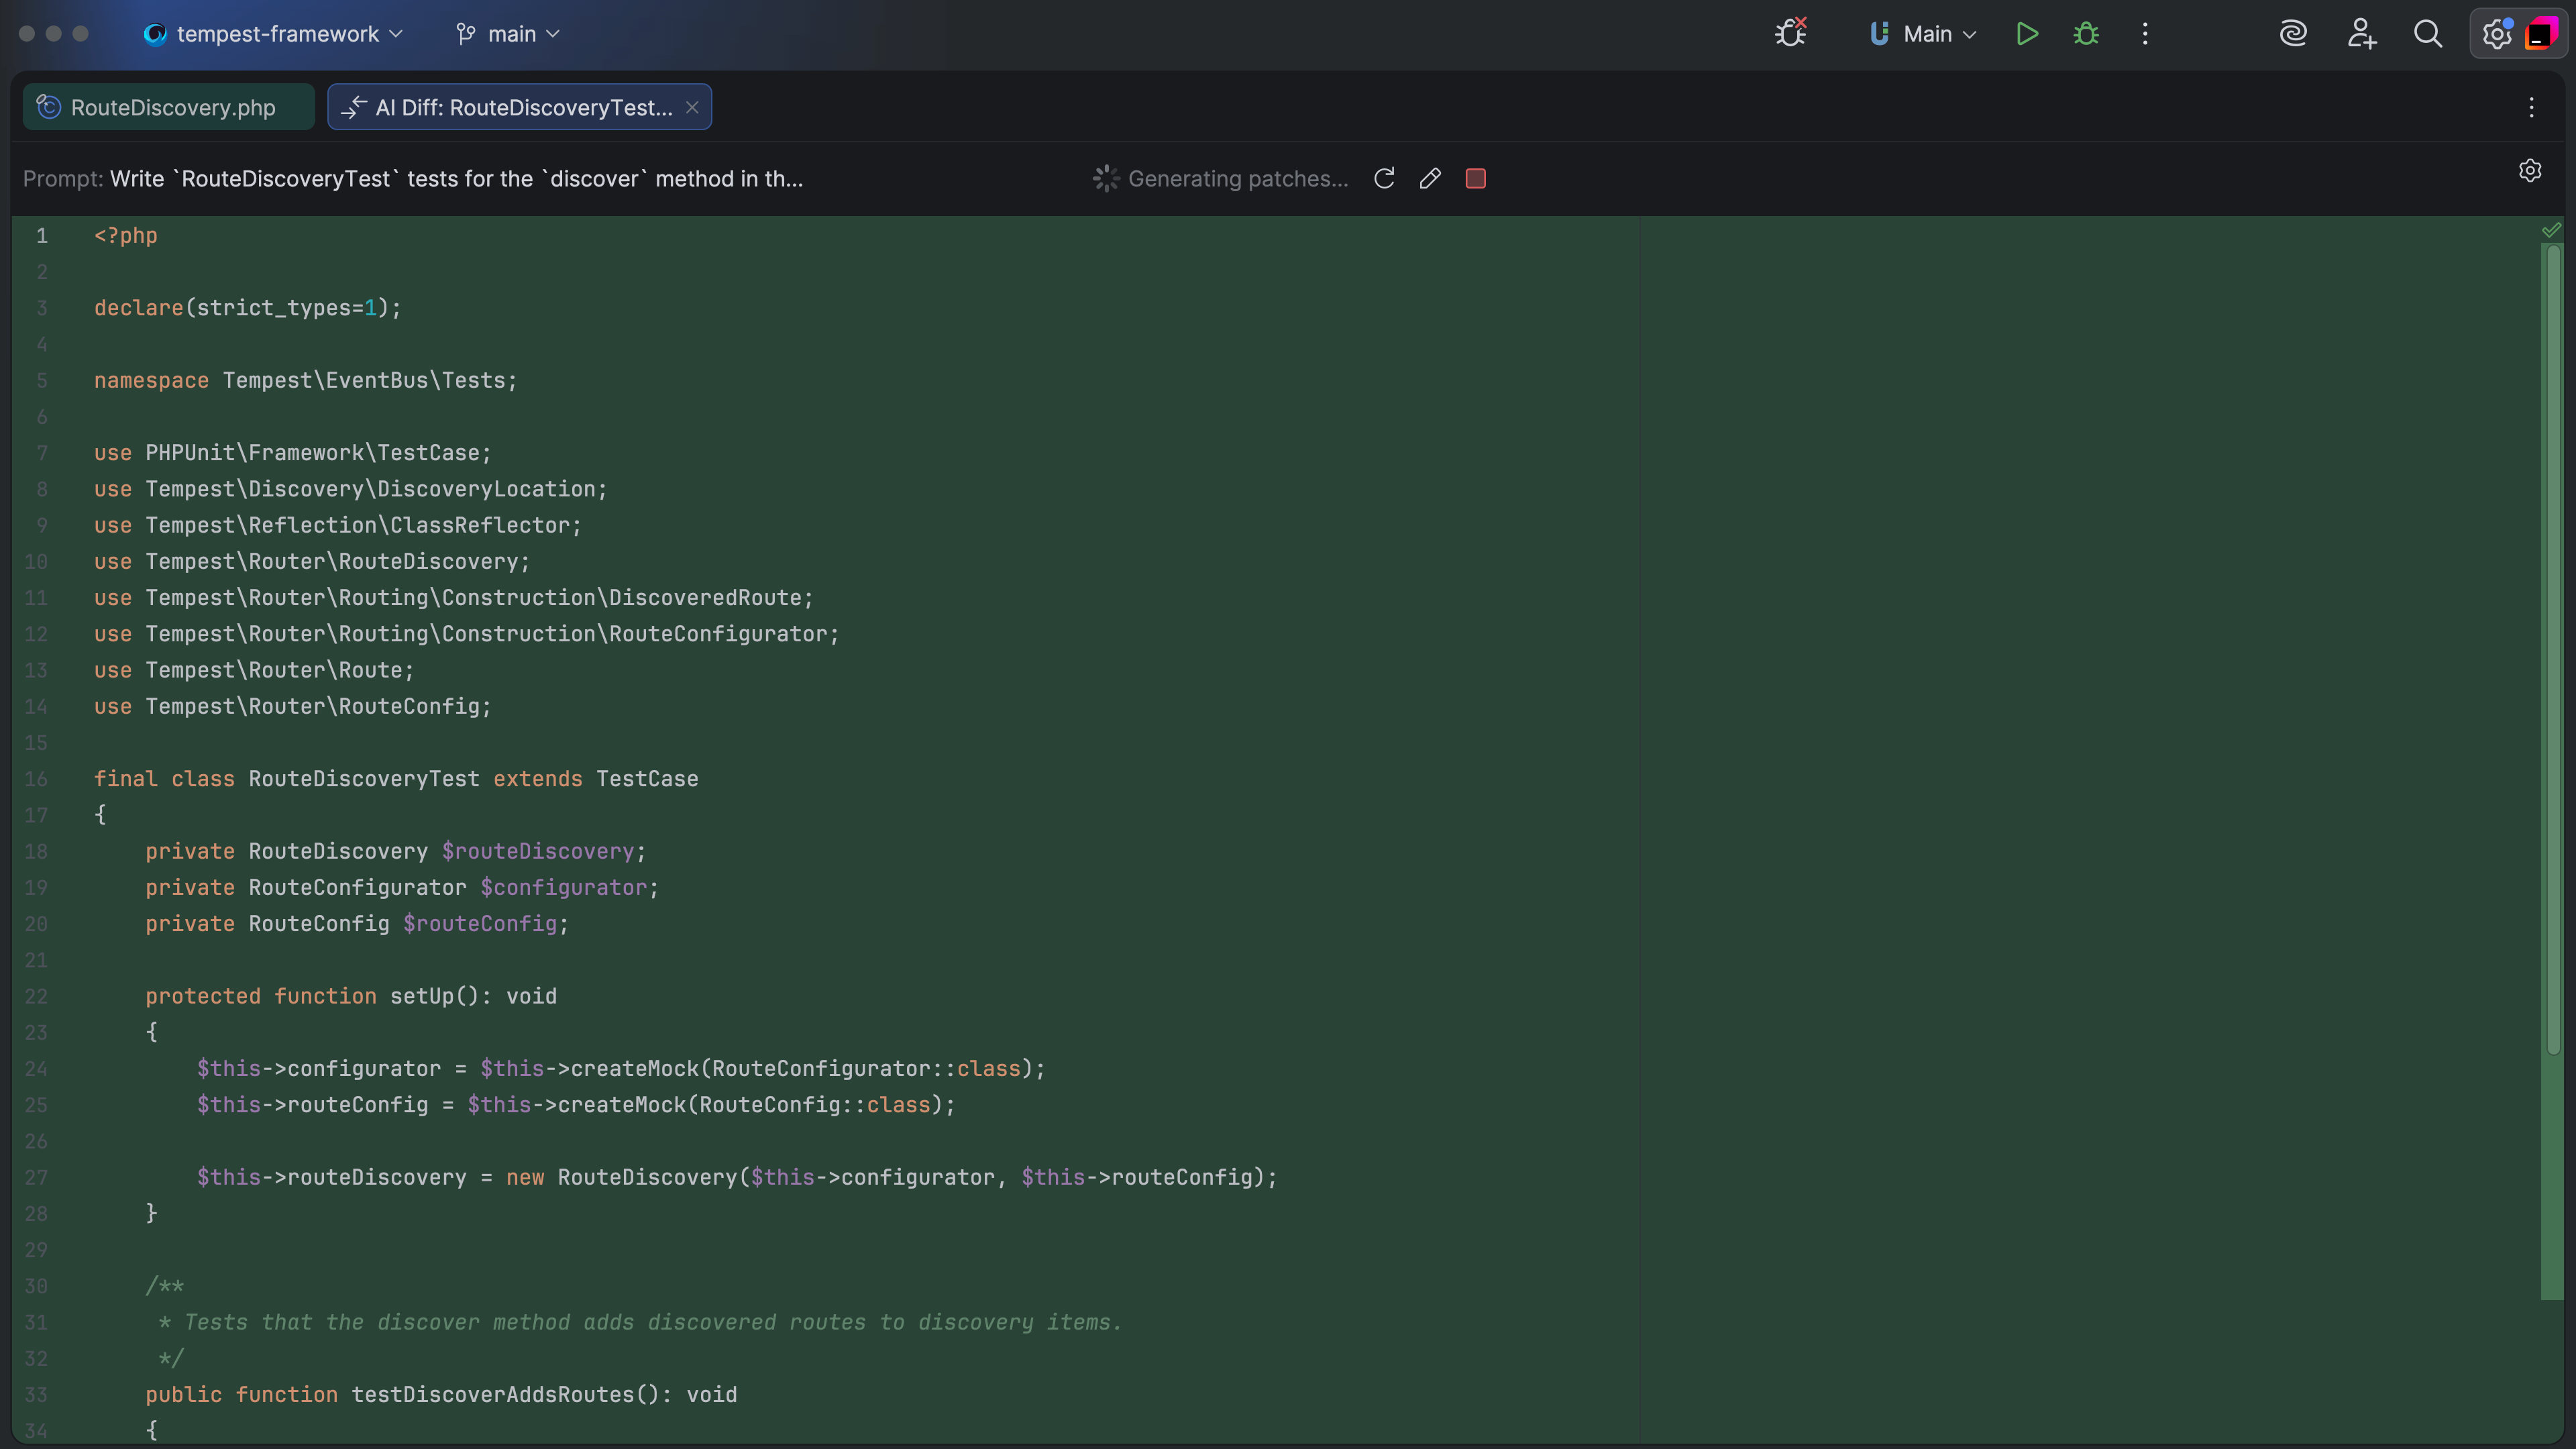Close the AI Diff: RouteDiscoveryTest tab

(x=693, y=107)
